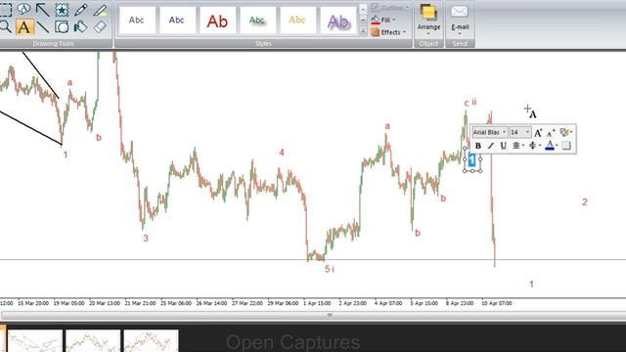Apply the large red Ab style
Screen dimensions: 626x352
(217, 20)
